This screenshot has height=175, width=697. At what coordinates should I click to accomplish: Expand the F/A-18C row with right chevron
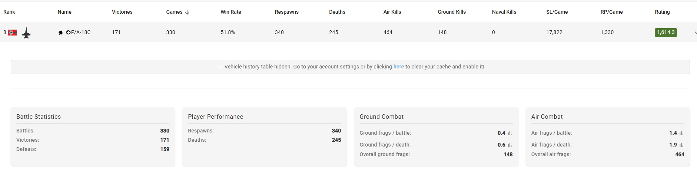[x=695, y=33]
